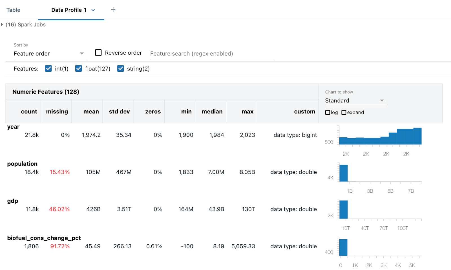
Task: Open the Data Profile 1 dropdown chevron
Action: (x=93, y=10)
